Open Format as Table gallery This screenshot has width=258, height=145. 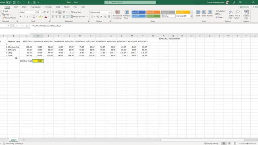(127, 14)
